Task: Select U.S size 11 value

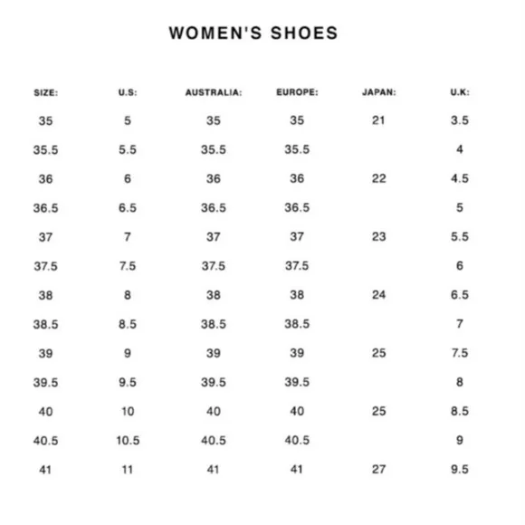Action: tap(128, 470)
